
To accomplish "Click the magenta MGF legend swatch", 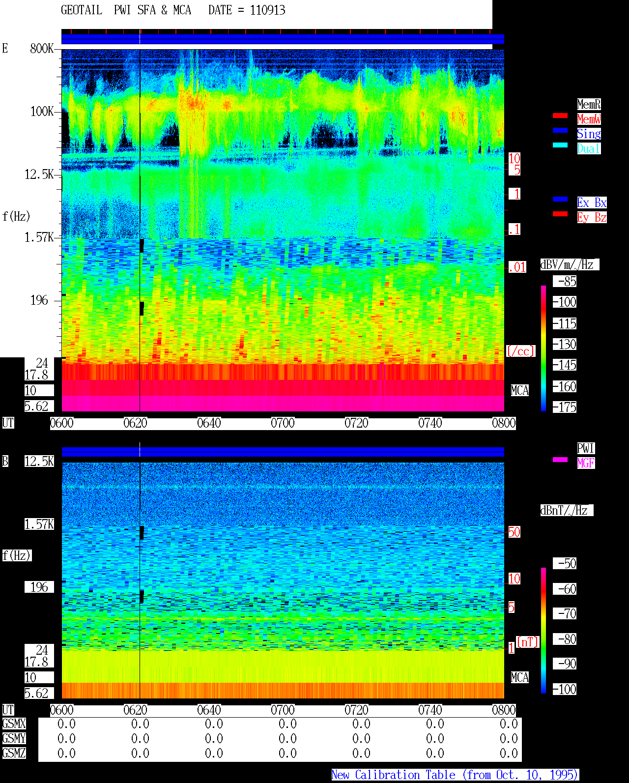I will click(x=560, y=460).
